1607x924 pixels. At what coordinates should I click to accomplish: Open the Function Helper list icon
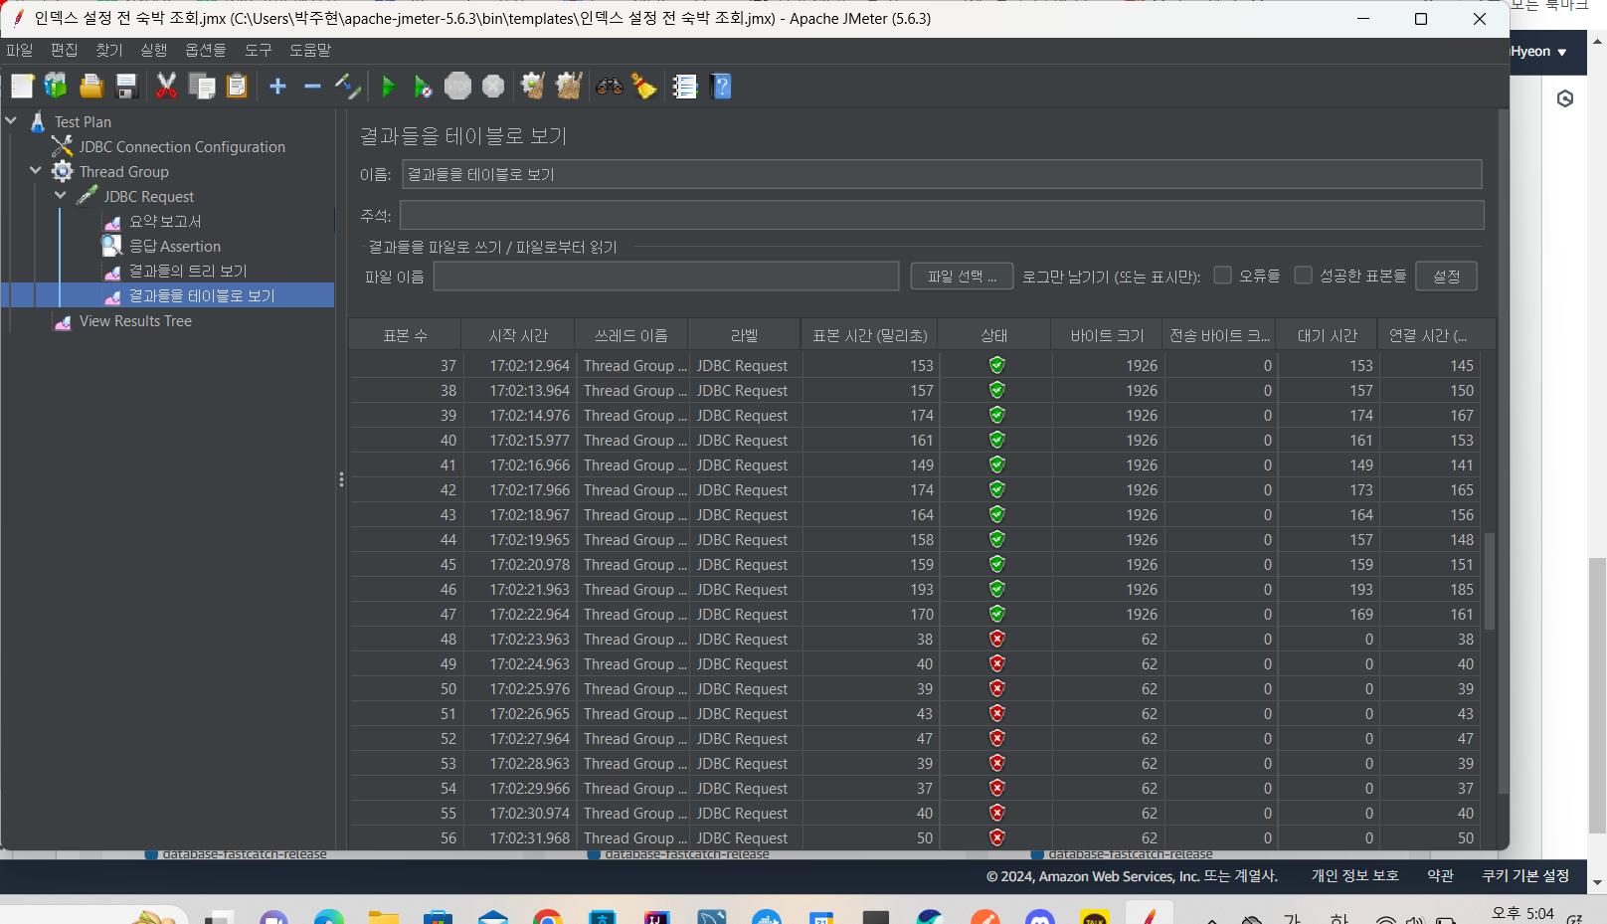coord(685,87)
